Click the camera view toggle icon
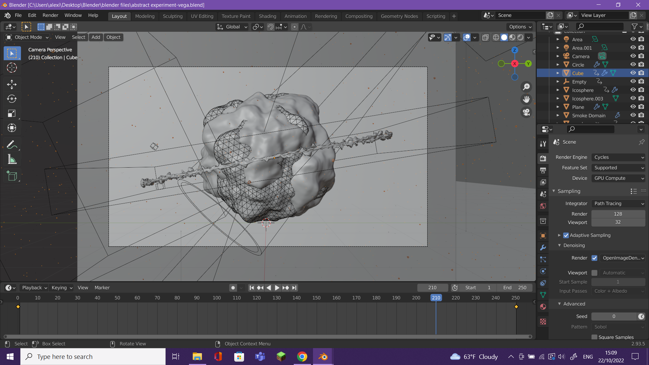The height and width of the screenshot is (365, 649). [x=526, y=112]
